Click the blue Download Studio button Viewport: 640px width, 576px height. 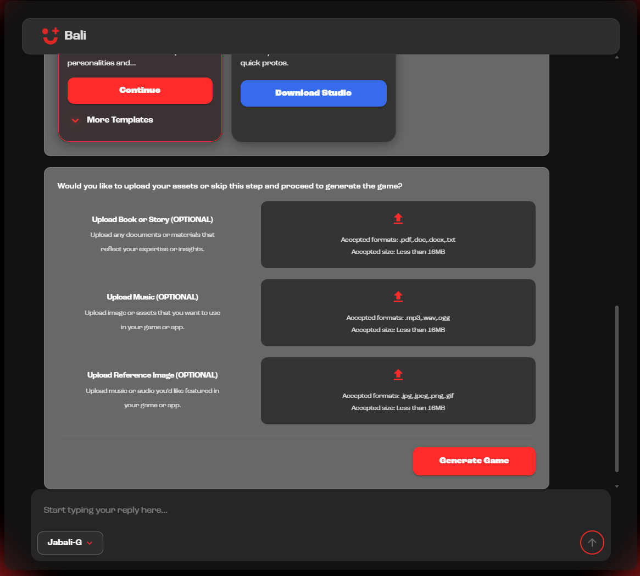point(313,93)
